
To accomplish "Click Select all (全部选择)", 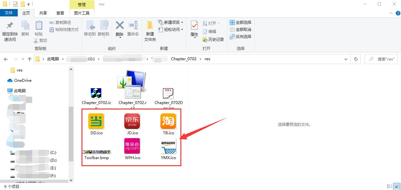I will (x=240, y=23).
